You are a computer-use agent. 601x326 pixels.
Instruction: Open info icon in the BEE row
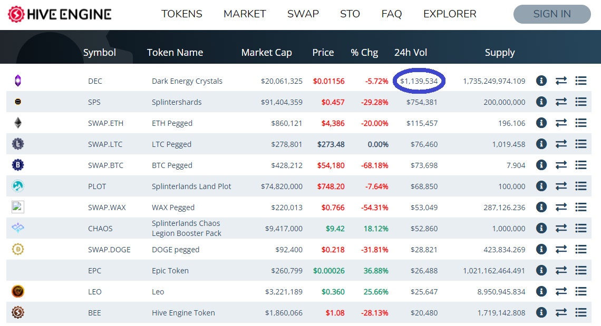click(x=541, y=313)
